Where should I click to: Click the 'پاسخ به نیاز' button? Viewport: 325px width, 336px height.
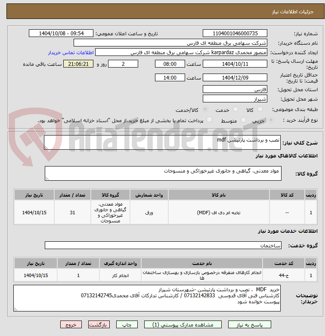249,325
